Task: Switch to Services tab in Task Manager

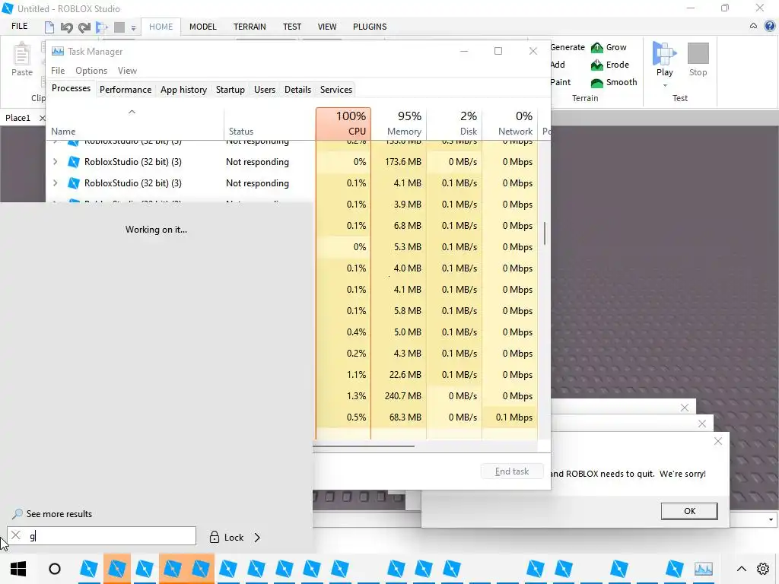Action: click(x=335, y=90)
